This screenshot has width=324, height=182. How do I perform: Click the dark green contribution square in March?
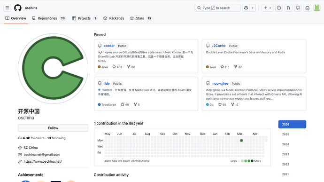[241, 141]
